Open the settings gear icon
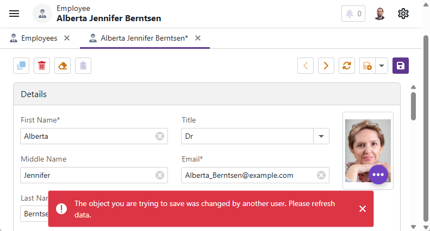 [x=403, y=14]
